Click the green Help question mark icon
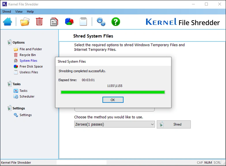Screen dimensions: 226x166 [116, 22]
